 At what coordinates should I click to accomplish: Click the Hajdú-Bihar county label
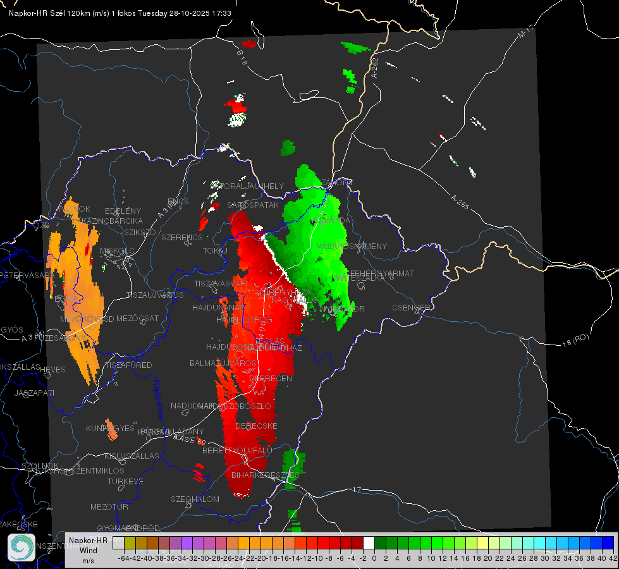point(158,399)
